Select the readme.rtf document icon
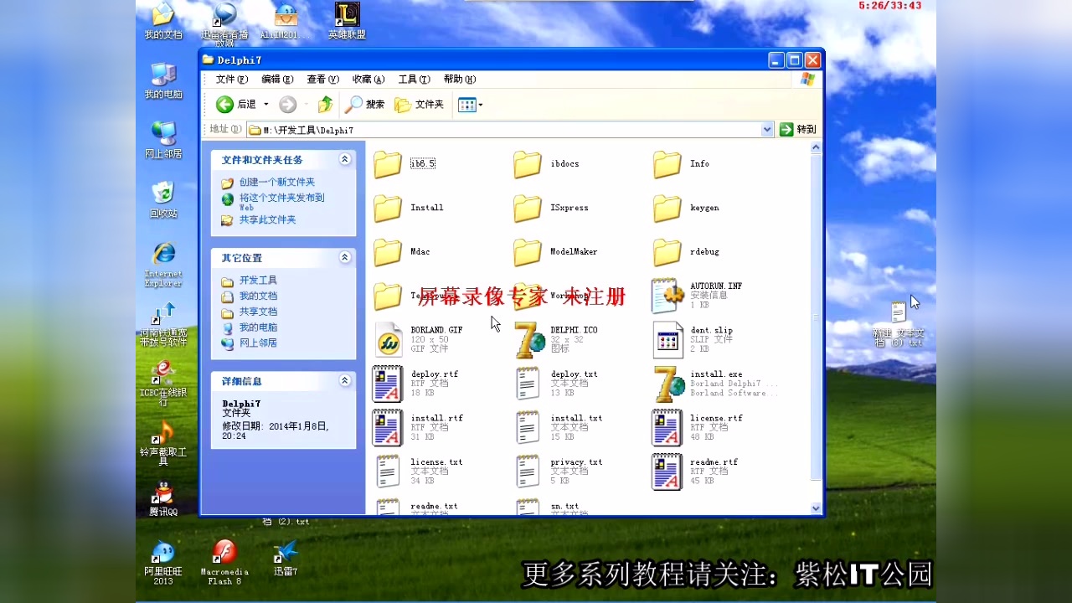The image size is (1072, 603). click(667, 472)
